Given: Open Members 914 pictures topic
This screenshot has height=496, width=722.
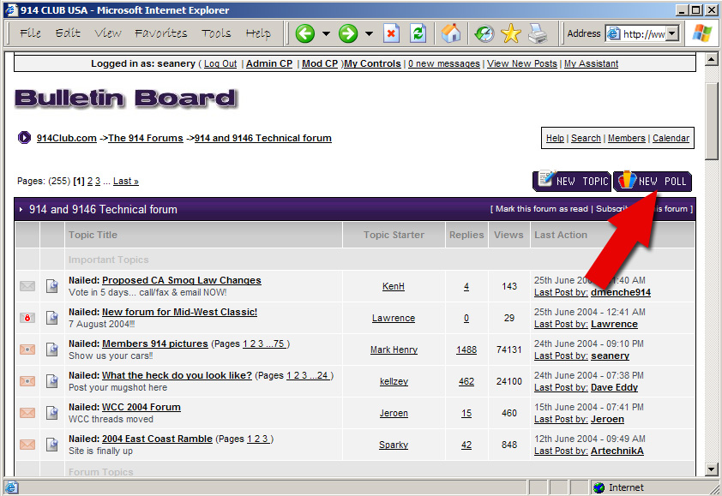Looking at the screenshot, I should [x=154, y=344].
